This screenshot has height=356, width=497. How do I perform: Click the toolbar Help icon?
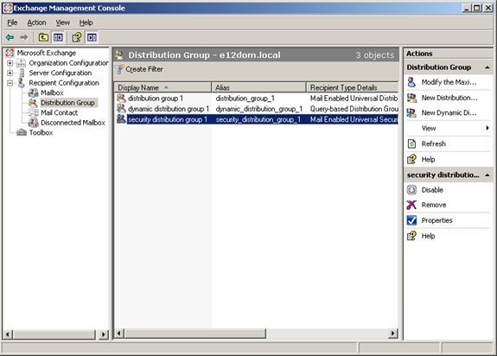[77, 37]
